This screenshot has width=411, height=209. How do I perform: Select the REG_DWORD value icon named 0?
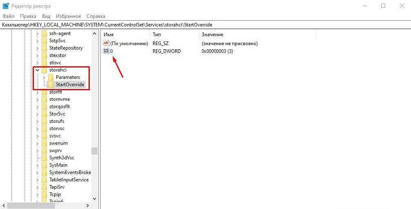point(106,51)
